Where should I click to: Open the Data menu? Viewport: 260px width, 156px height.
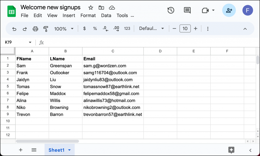106,15
